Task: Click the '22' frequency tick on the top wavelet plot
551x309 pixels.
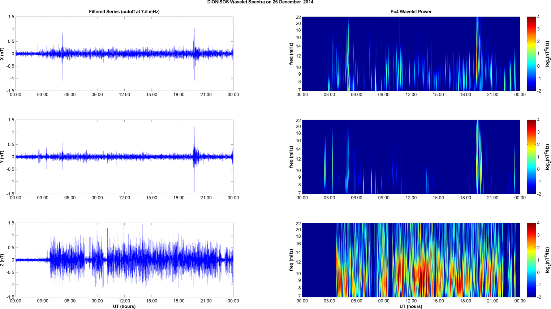Action: [298, 17]
